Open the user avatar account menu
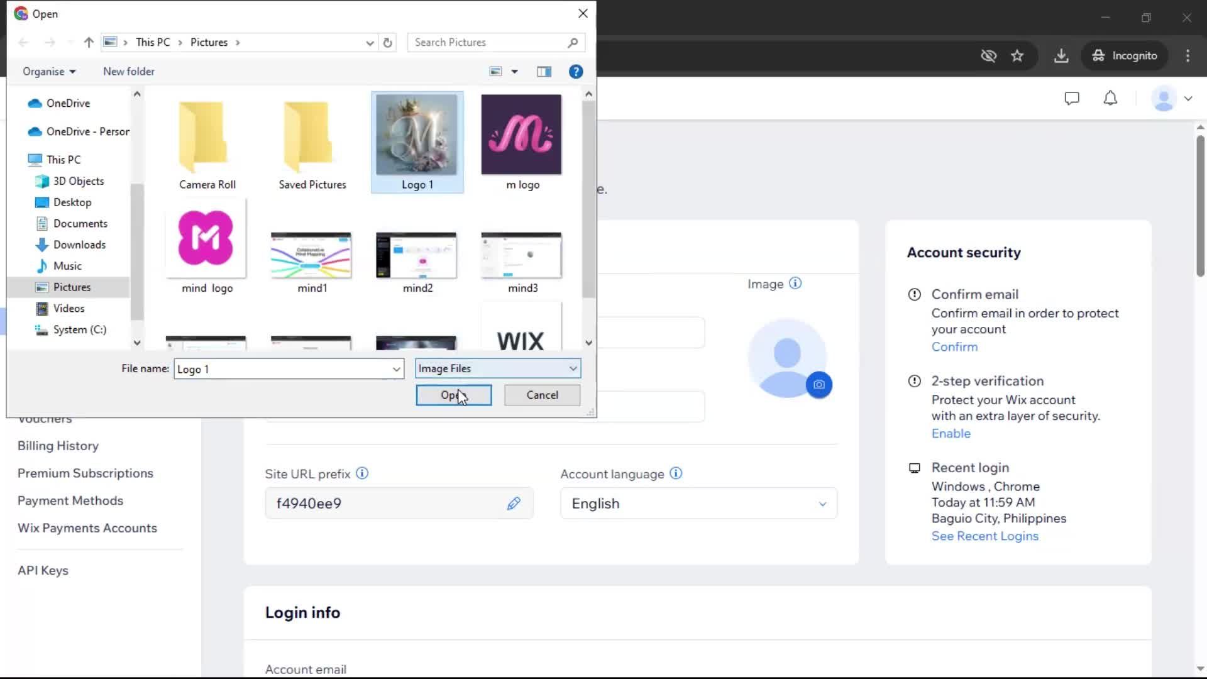The width and height of the screenshot is (1207, 679). click(1172, 98)
